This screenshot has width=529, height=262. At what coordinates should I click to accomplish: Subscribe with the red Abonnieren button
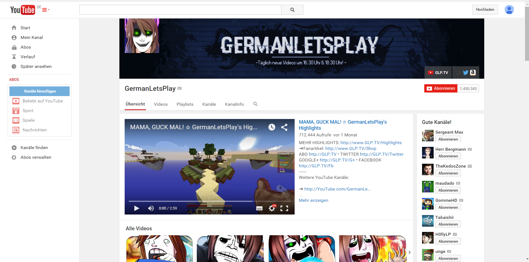pyautogui.click(x=441, y=89)
